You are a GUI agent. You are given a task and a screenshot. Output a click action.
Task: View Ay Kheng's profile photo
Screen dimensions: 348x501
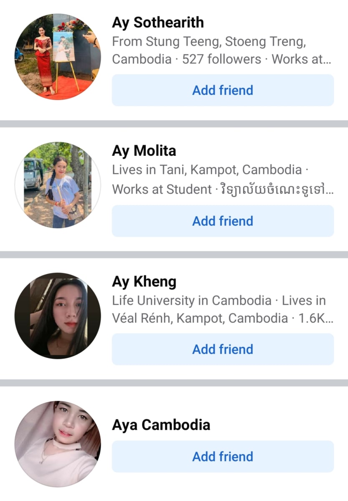tap(58, 316)
